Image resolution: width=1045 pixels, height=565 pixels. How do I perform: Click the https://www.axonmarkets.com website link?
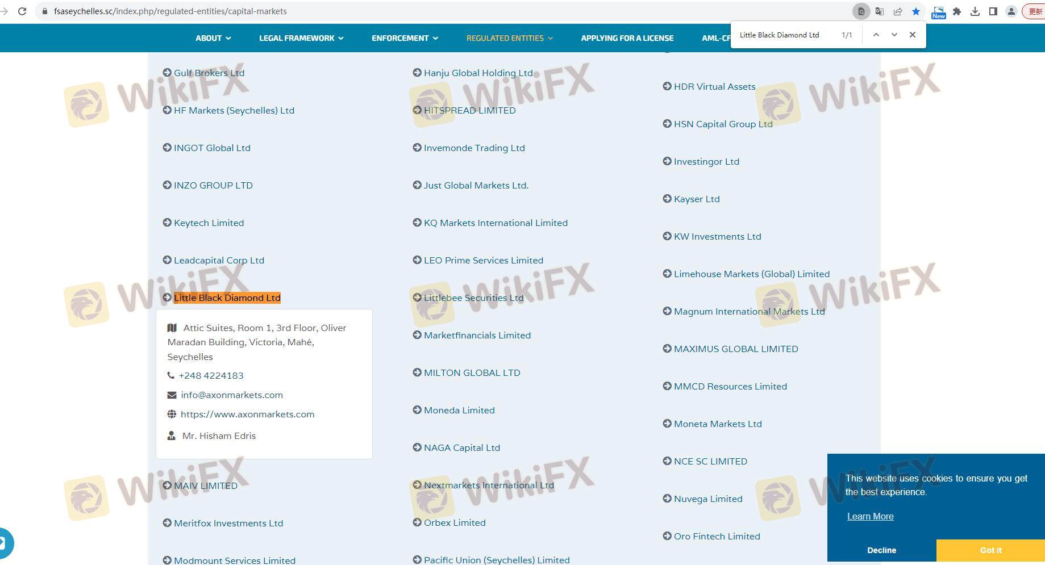click(x=247, y=415)
